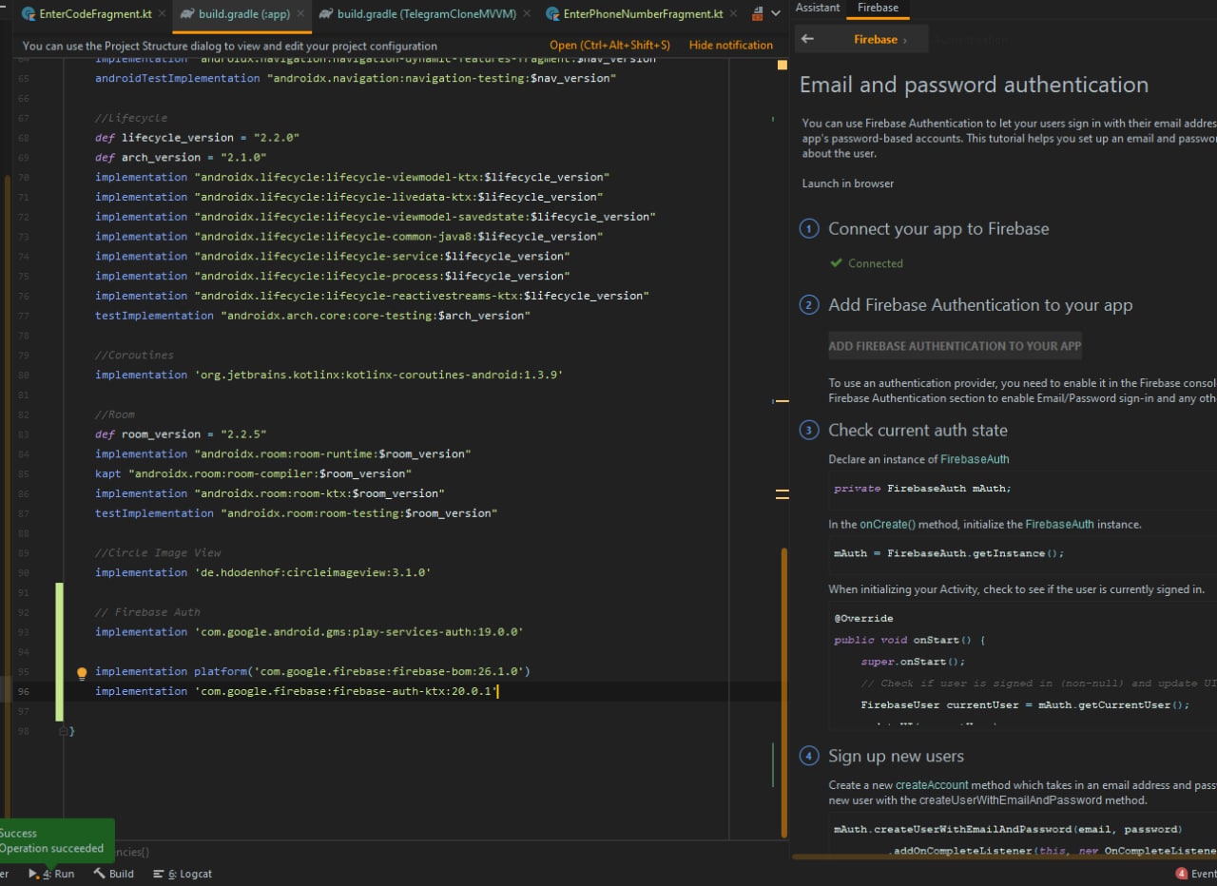Close the EnterCodeFragment.kt tab
This screenshot has height=886, width=1217.
[162, 14]
